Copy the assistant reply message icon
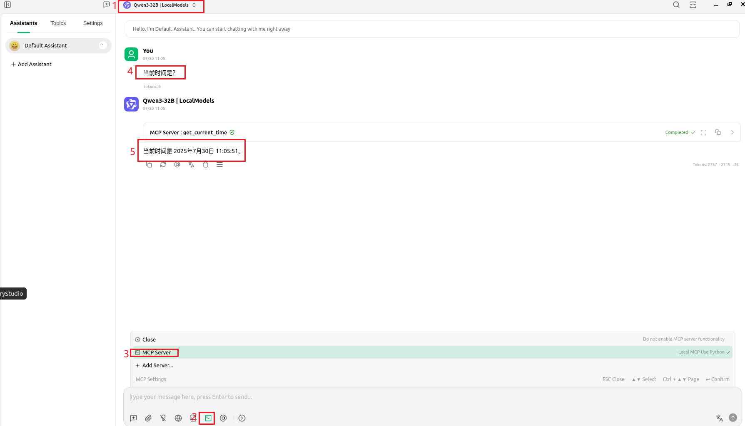 [x=149, y=165]
